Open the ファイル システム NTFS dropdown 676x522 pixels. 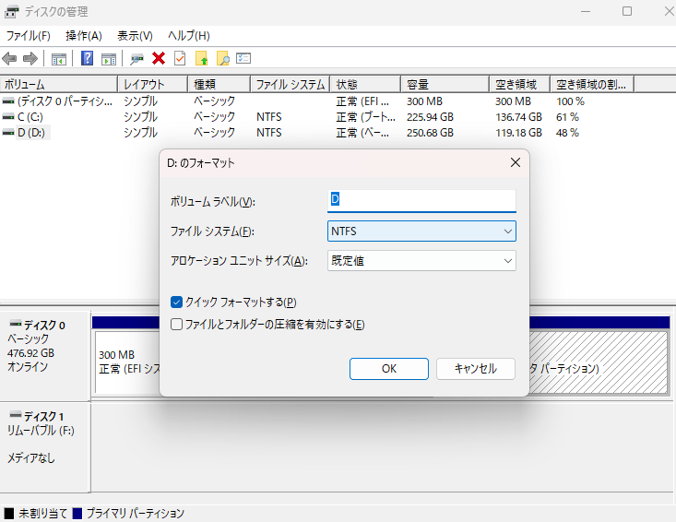(x=421, y=231)
